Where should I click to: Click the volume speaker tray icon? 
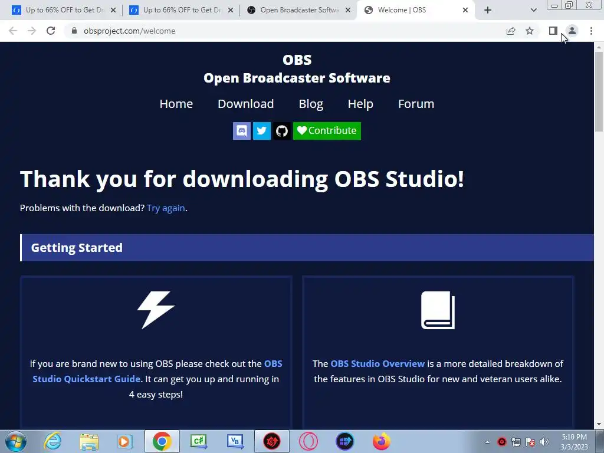[x=544, y=442]
